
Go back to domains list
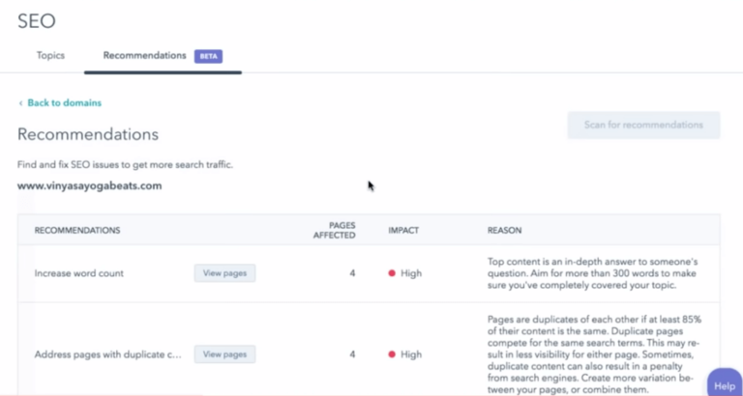tap(64, 103)
